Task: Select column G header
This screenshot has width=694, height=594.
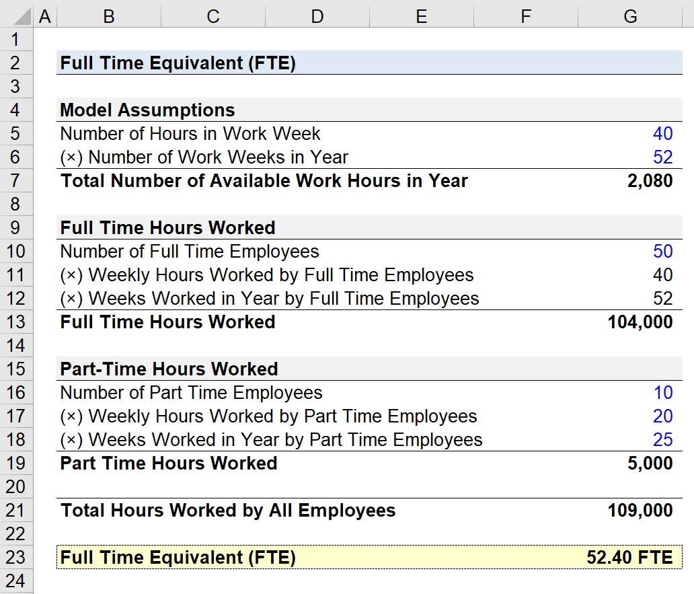Action: [x=630, y=16]
